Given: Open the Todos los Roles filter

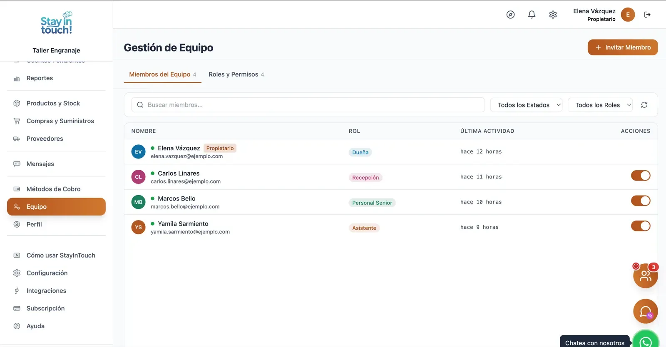Looking at the screenshot, I should (x=600, y=105).
